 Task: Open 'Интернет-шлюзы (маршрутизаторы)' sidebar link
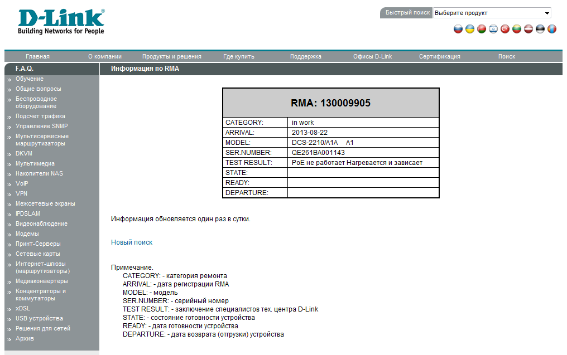pyautogui.click(x=42, y=268)
